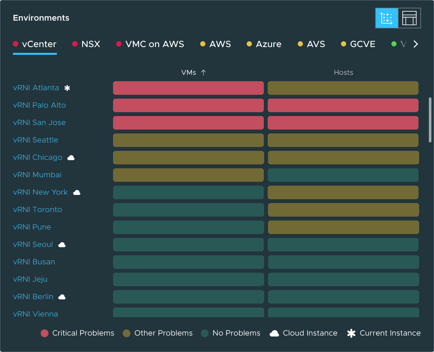Open vRNI Toronto link
The image size is (434, 352).
click(x=37, y=210)
